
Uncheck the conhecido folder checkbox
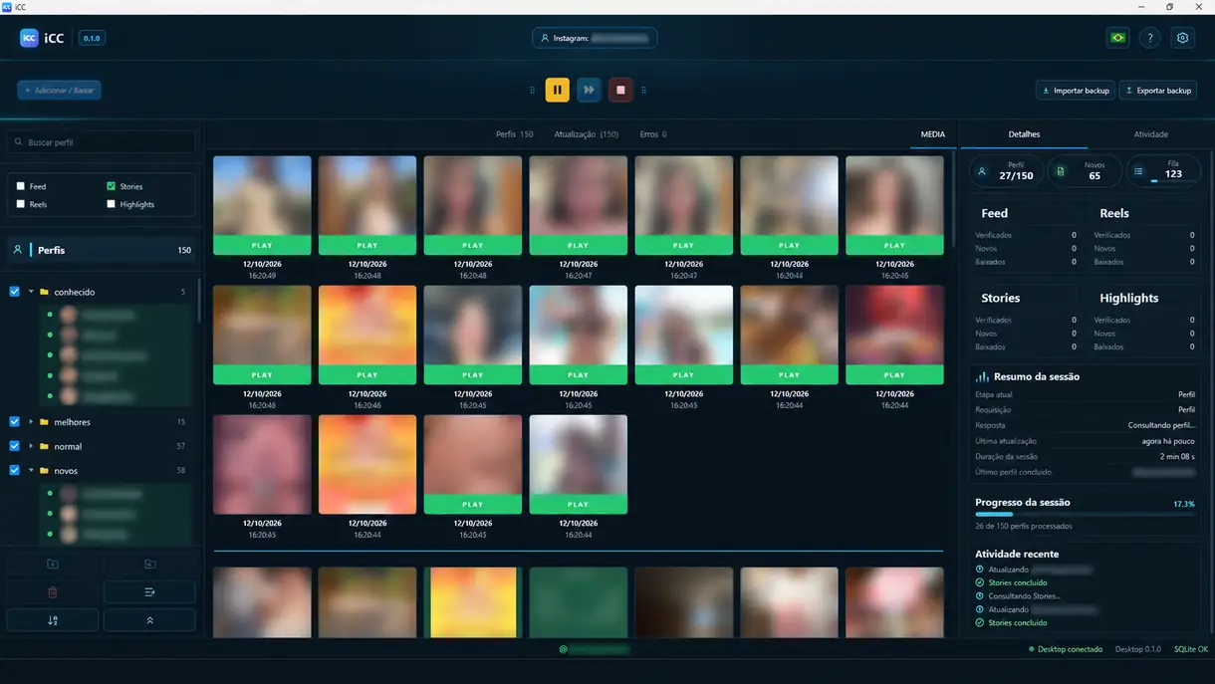coord(14,292)
